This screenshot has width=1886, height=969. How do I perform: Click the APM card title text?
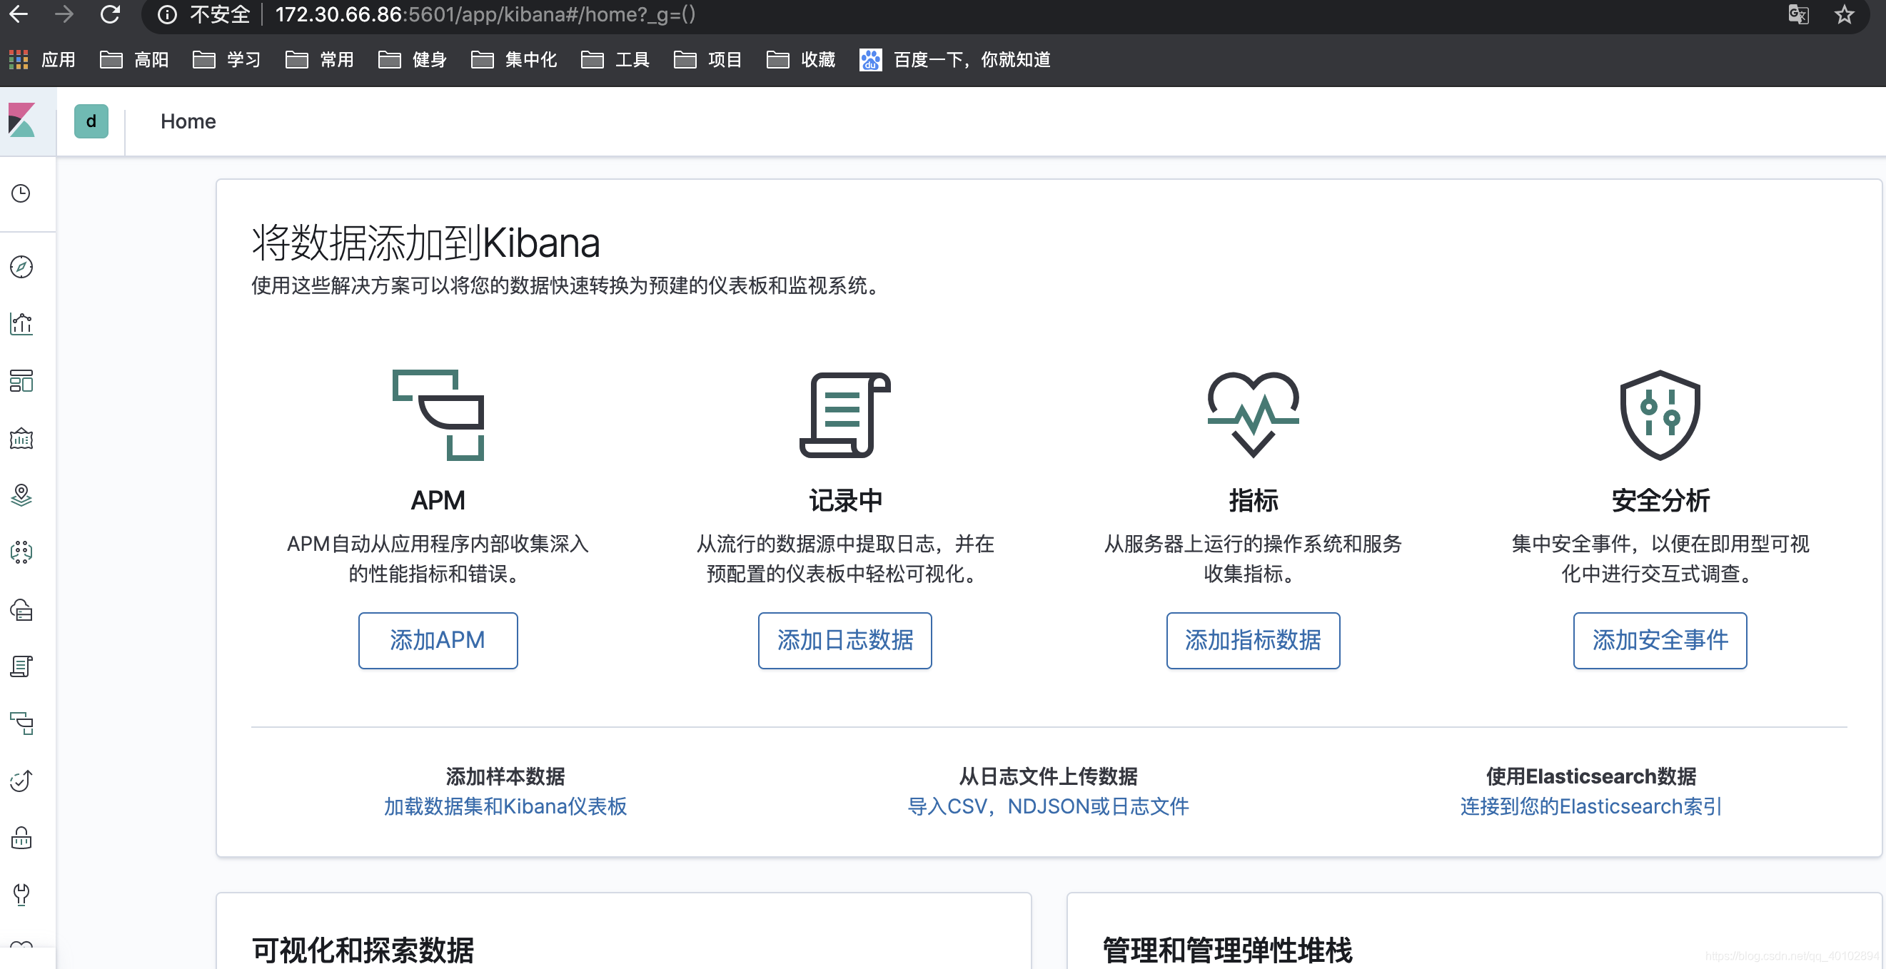click(x=438, y=501)
